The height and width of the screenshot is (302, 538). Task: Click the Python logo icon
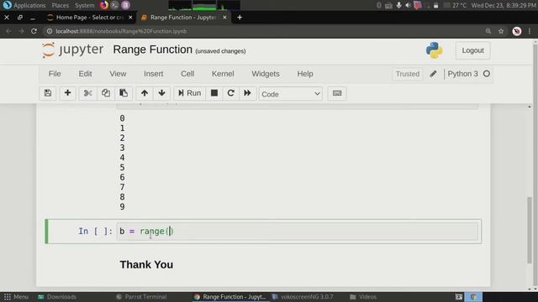[434, 50]
